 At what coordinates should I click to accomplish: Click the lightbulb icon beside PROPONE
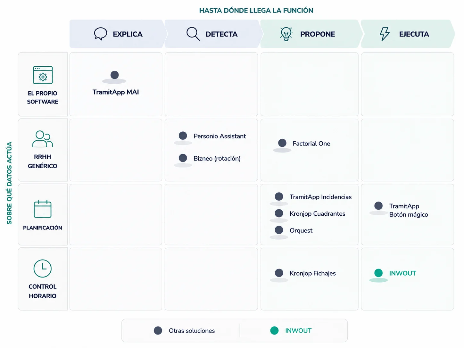286,34
